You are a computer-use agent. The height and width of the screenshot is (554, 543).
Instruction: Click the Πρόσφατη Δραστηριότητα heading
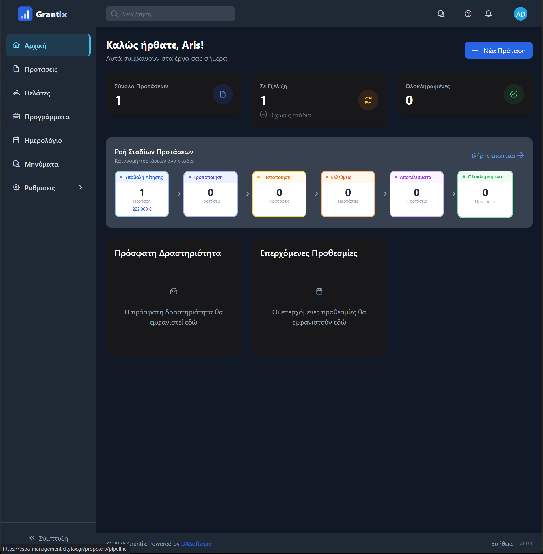[x=168, y=253]
